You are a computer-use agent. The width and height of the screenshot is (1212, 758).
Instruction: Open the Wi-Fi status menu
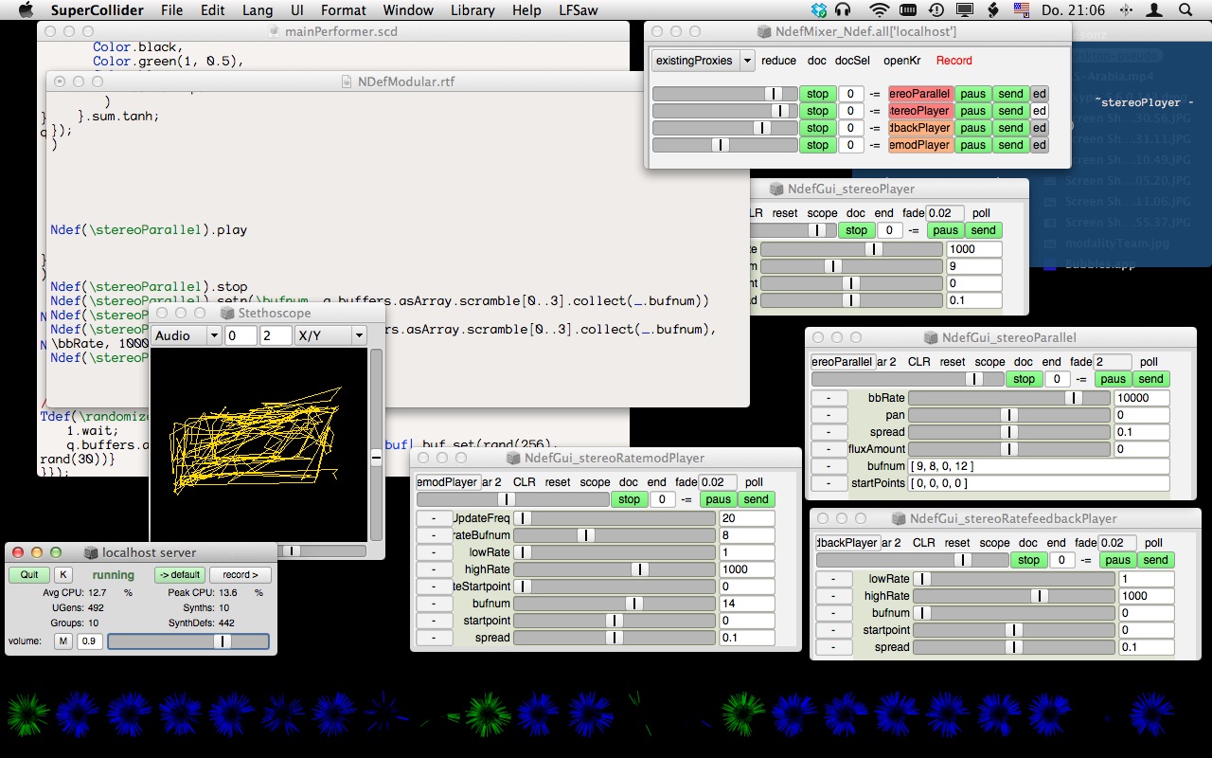coord(880,10)
